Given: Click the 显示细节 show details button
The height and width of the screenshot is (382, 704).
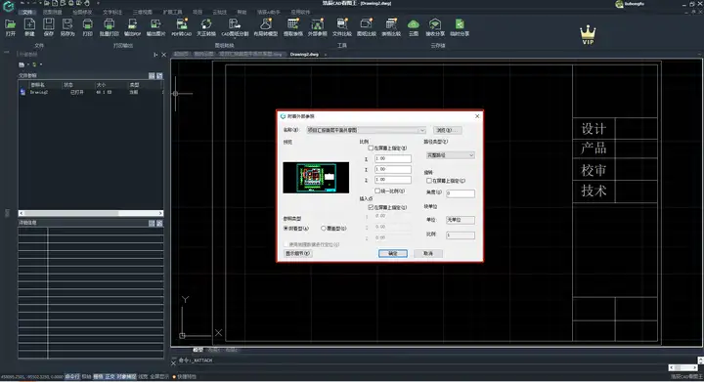Looking at the screenshot, I should pos(298,253).
